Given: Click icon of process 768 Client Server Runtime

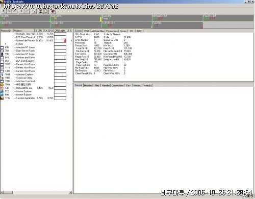Looking at the screenshot, I should [x=2, y=51].
